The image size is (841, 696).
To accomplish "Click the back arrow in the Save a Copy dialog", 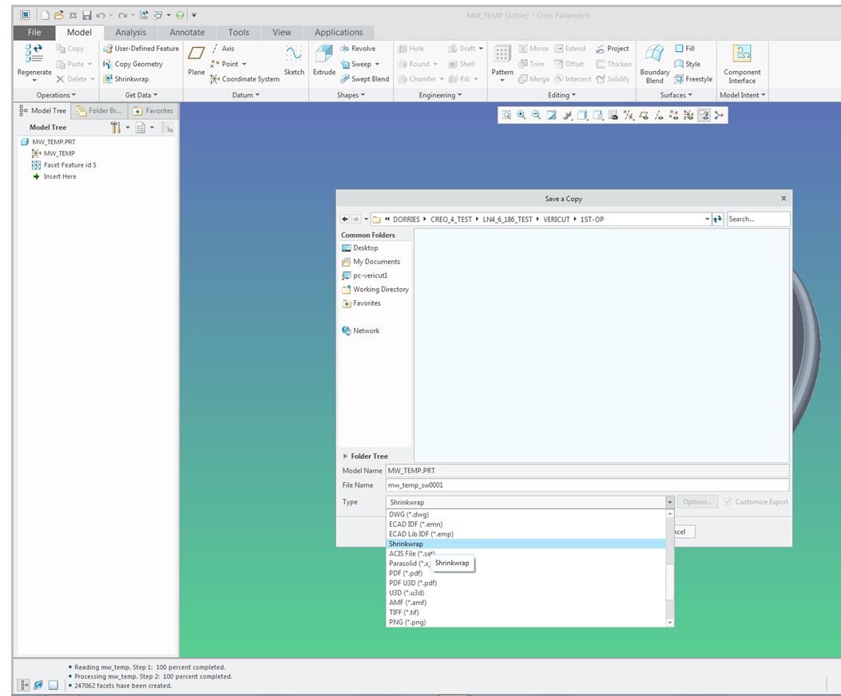I will [344, 219].
